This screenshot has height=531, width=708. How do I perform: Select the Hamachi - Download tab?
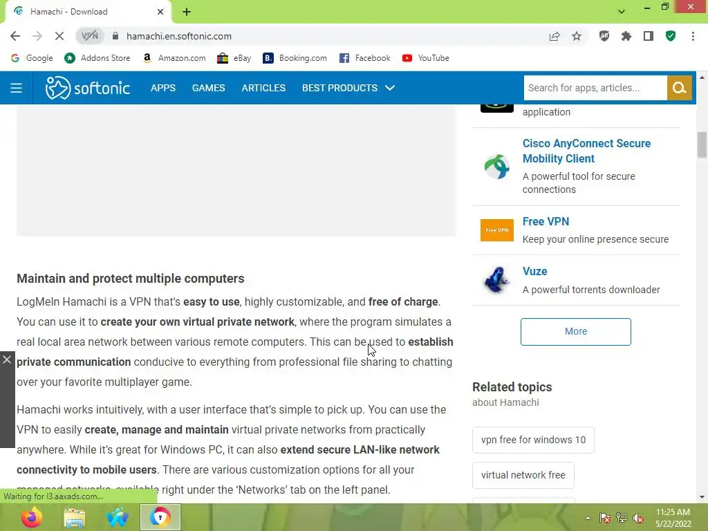[88, 12]
